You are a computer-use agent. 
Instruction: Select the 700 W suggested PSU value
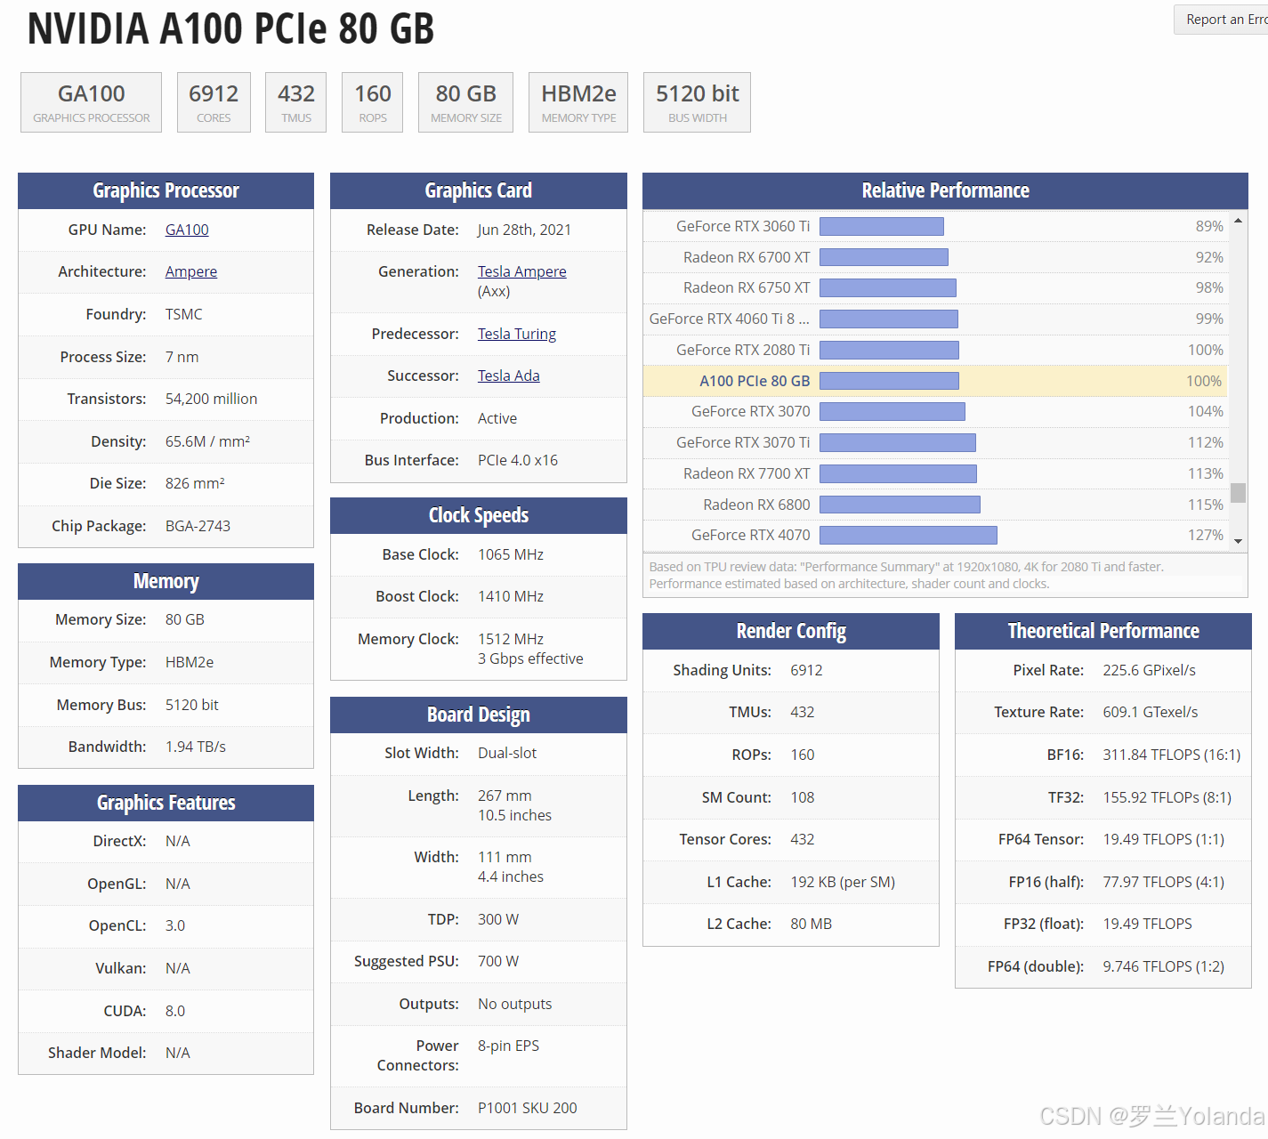click(x=498, y=961)
